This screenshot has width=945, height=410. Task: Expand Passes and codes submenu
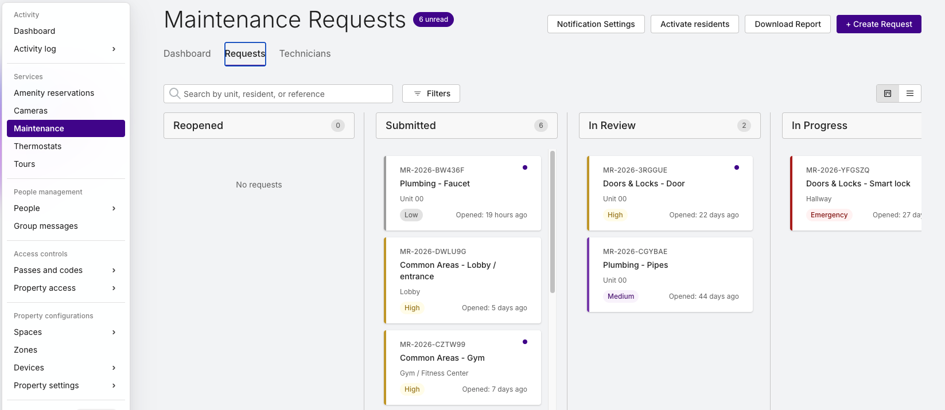114,270
